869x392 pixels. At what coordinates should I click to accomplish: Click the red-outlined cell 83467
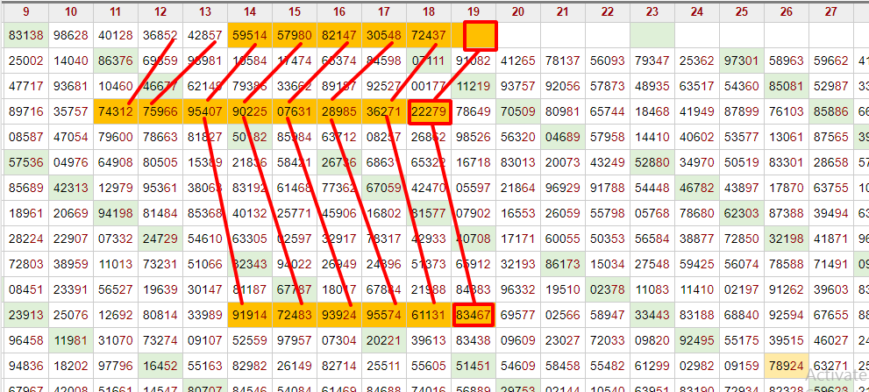pos(474,315)
